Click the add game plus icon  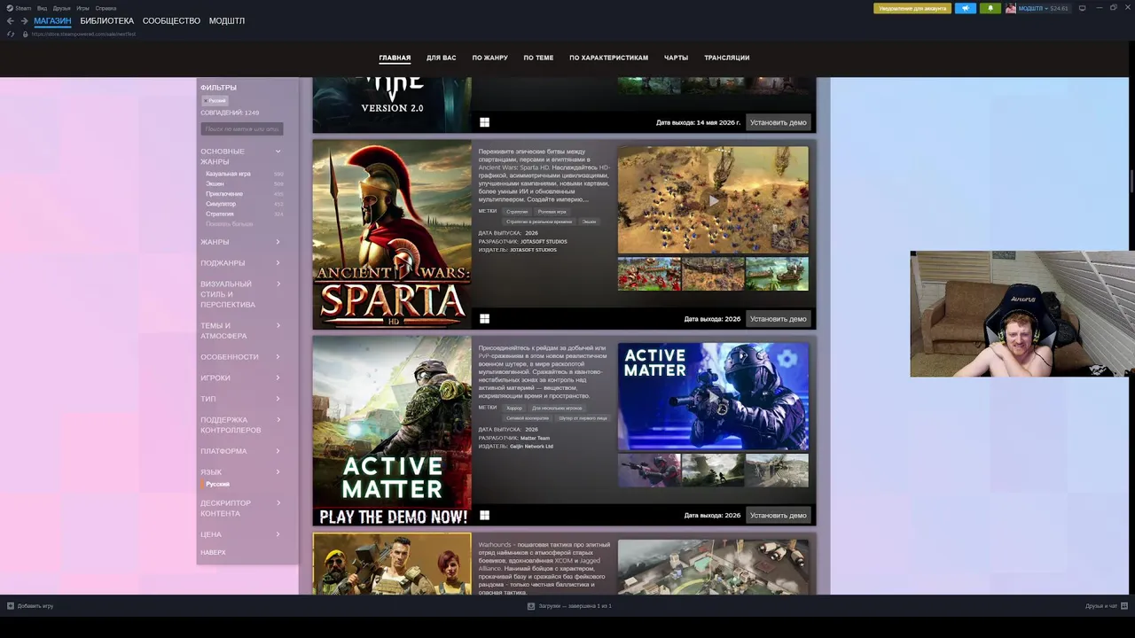11,606
